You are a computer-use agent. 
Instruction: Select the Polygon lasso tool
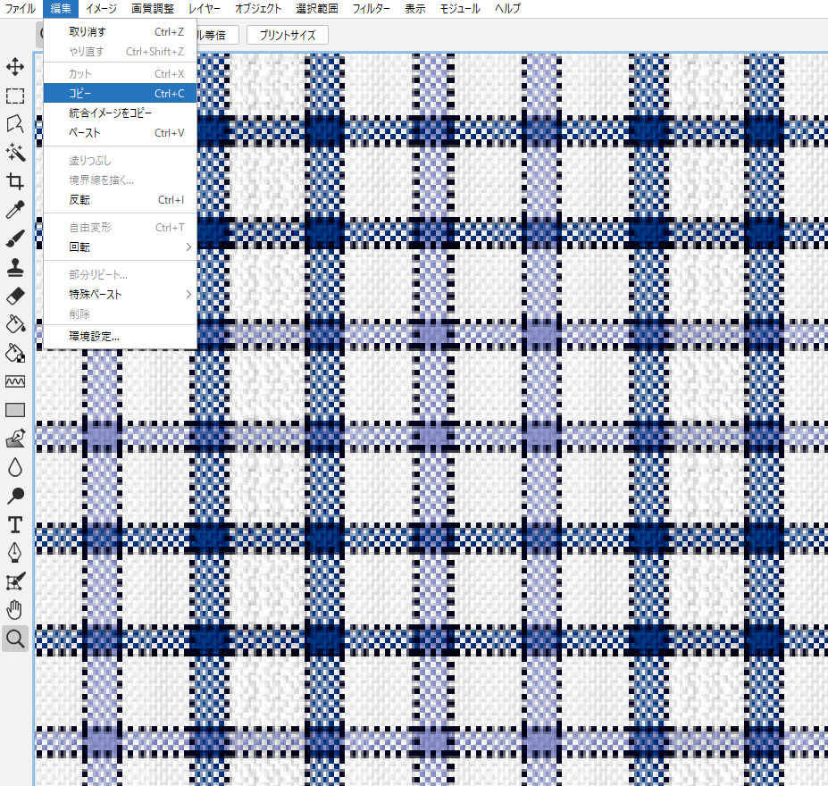tap(15, 124)
